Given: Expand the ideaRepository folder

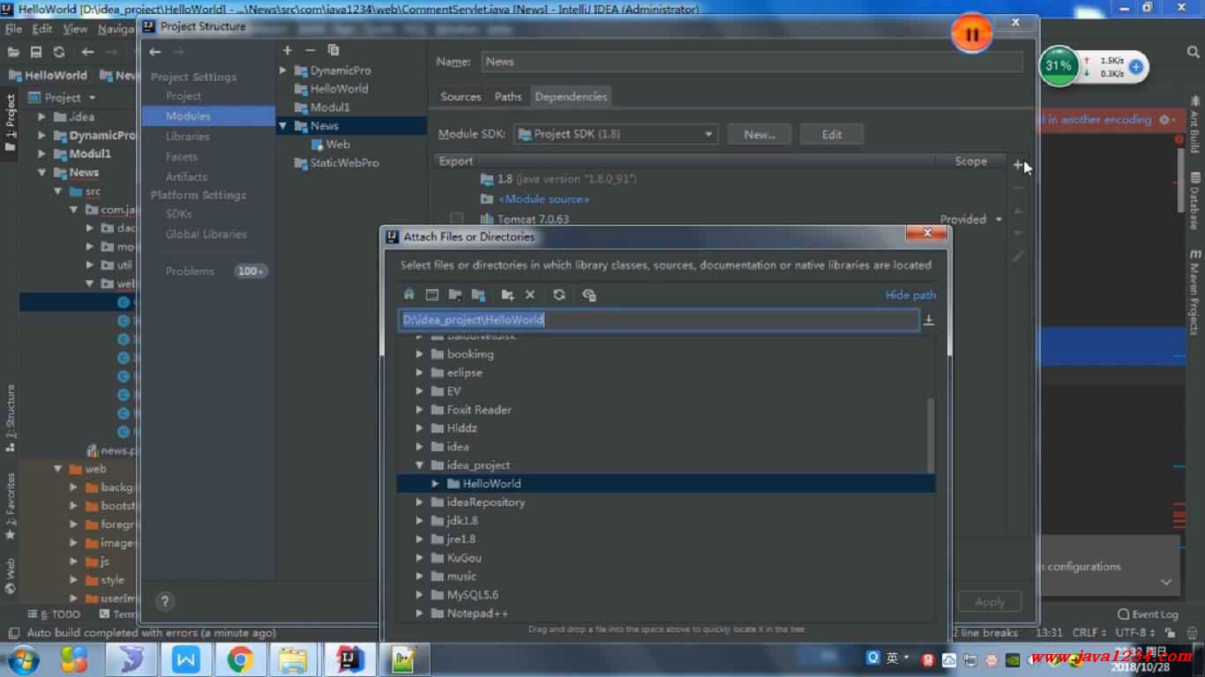Looking at the screenshot, I should tap(420, 502).
